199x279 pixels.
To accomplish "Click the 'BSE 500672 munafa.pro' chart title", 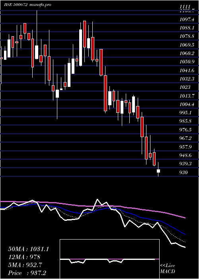I will tap(27, 5).
